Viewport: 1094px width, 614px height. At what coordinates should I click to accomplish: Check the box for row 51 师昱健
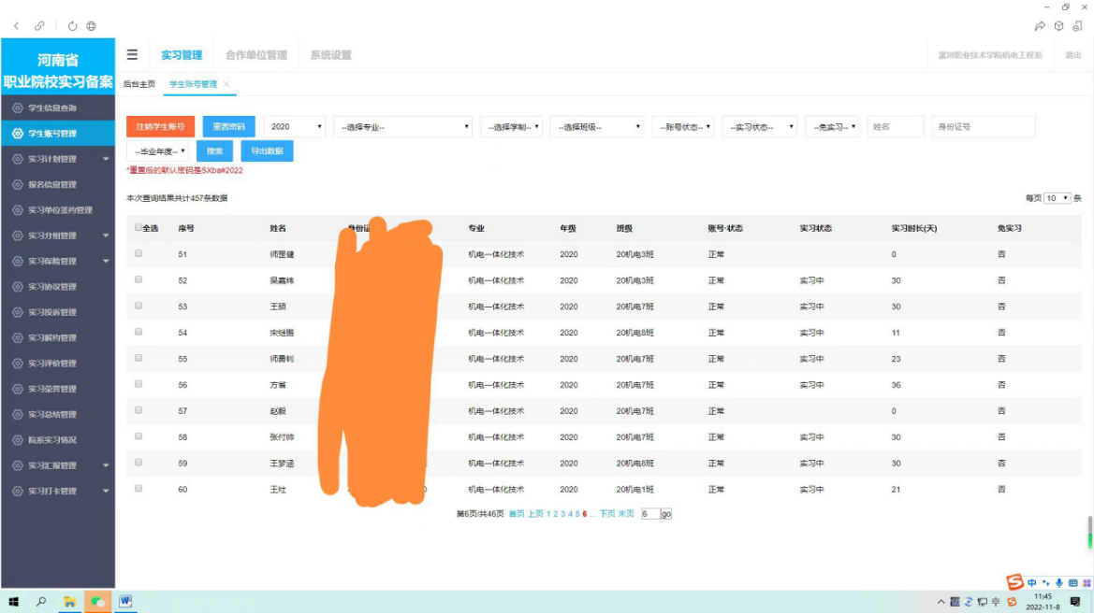pyautogui.click(x=139, y=253)
